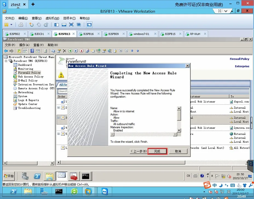Switch to VMware Unity mode icon
The height and width of the screenshot is (199, 254).
(79, 25)
